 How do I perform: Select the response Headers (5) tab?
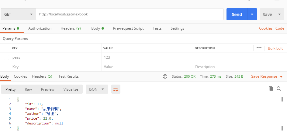42,76
